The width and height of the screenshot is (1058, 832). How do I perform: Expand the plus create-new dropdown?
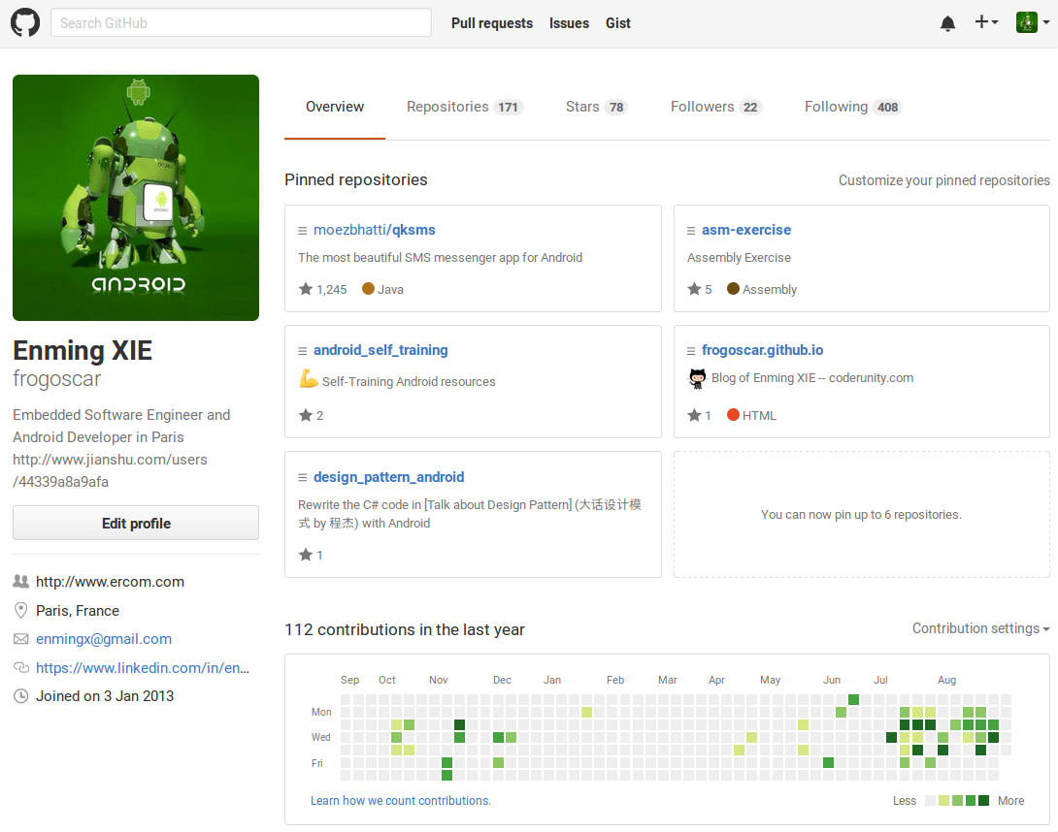coord(986,22)
